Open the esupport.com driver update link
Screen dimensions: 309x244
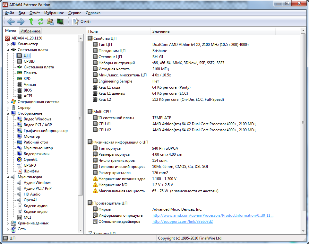pos(183,222)
